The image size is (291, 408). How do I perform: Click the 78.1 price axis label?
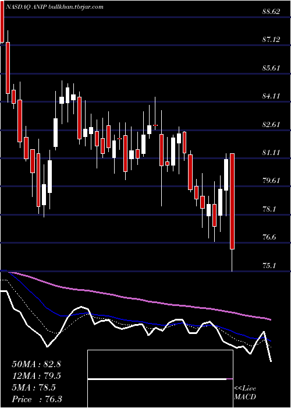(269, 209)
